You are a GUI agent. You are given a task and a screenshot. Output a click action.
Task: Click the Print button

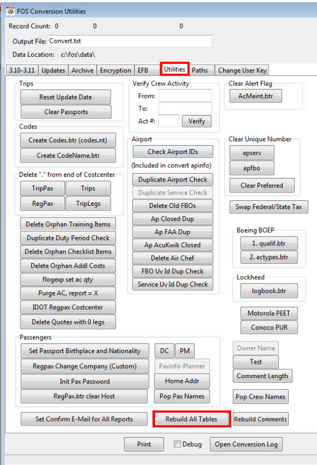pos(144,444)
